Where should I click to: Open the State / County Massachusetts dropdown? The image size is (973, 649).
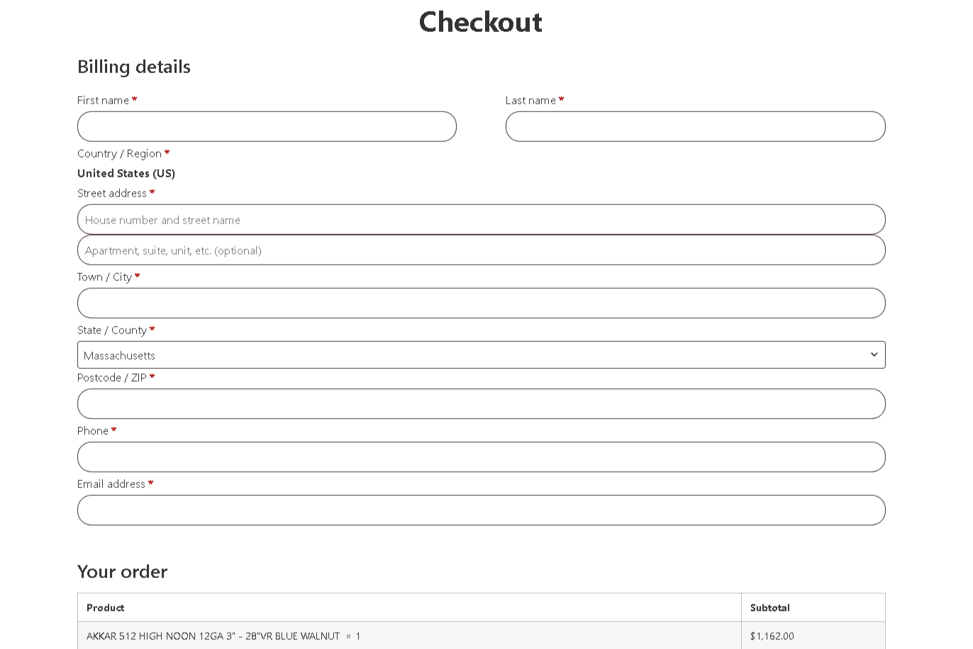click(481, 355)
